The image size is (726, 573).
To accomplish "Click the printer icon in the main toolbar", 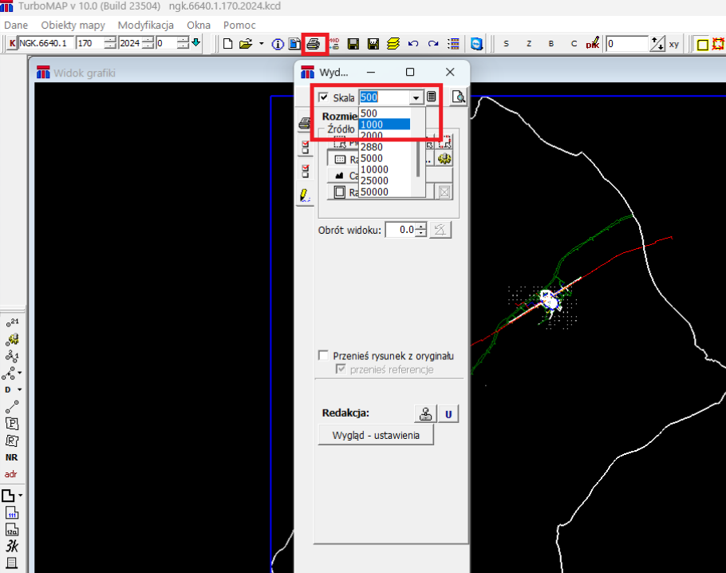I will click(x=315, y=43).
